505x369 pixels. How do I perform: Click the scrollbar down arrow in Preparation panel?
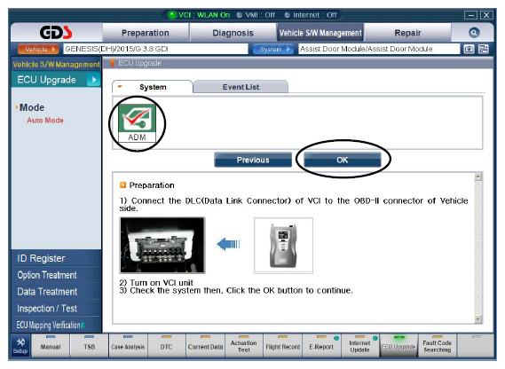pyautogui.click(x=478, y=319)
